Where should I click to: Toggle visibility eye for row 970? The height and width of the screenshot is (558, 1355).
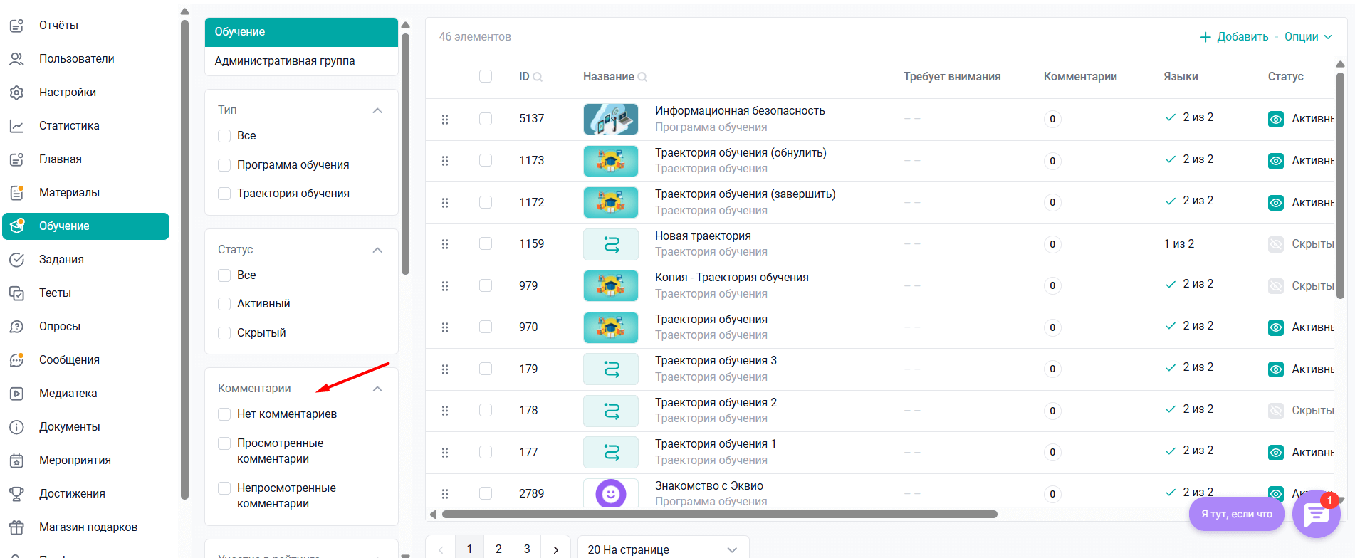click(1276, 327)
